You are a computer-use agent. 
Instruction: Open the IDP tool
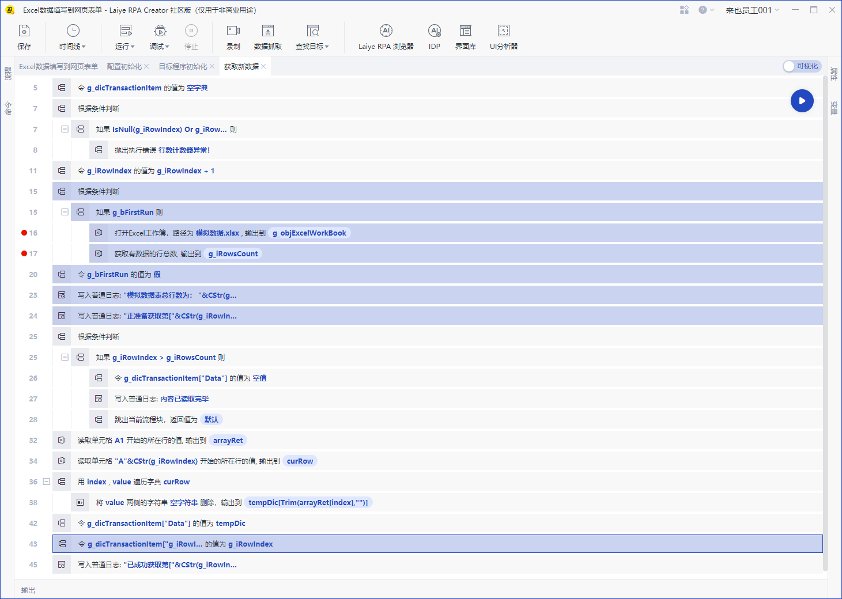pyautogui.click(x=435, y=37)
